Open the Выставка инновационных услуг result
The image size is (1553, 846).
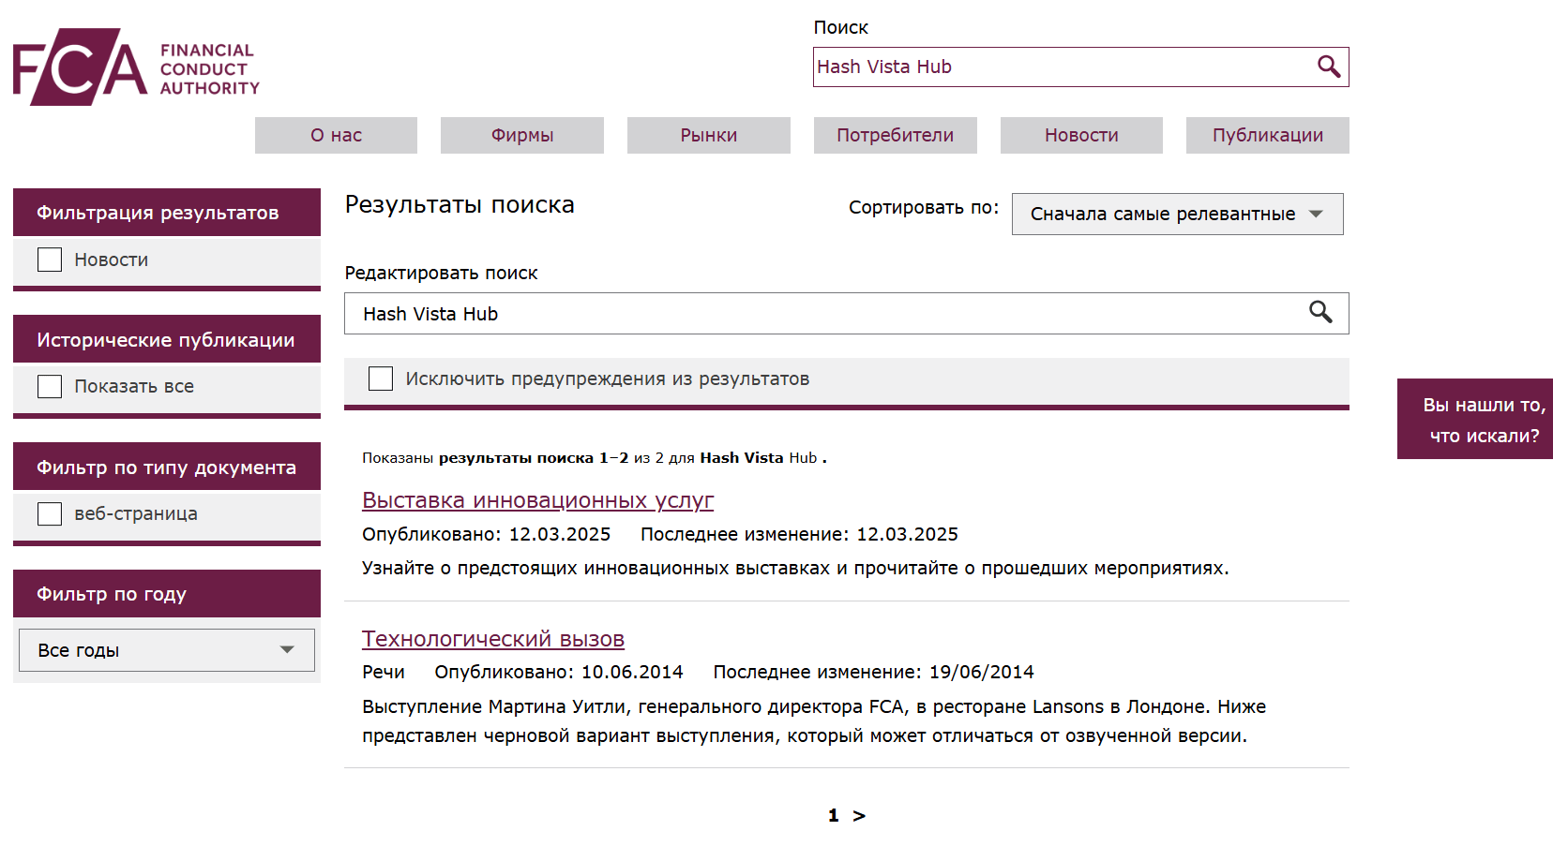pyautogui.click(x=537, y=500)
